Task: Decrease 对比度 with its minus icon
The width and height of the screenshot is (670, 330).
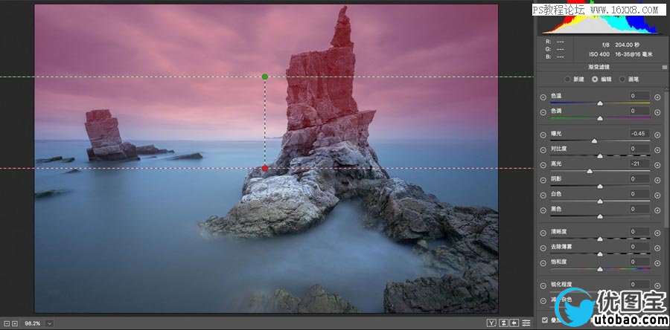Action: [x=543, y=149]
